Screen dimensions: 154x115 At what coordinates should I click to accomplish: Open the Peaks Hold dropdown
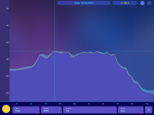click(26, 110)
